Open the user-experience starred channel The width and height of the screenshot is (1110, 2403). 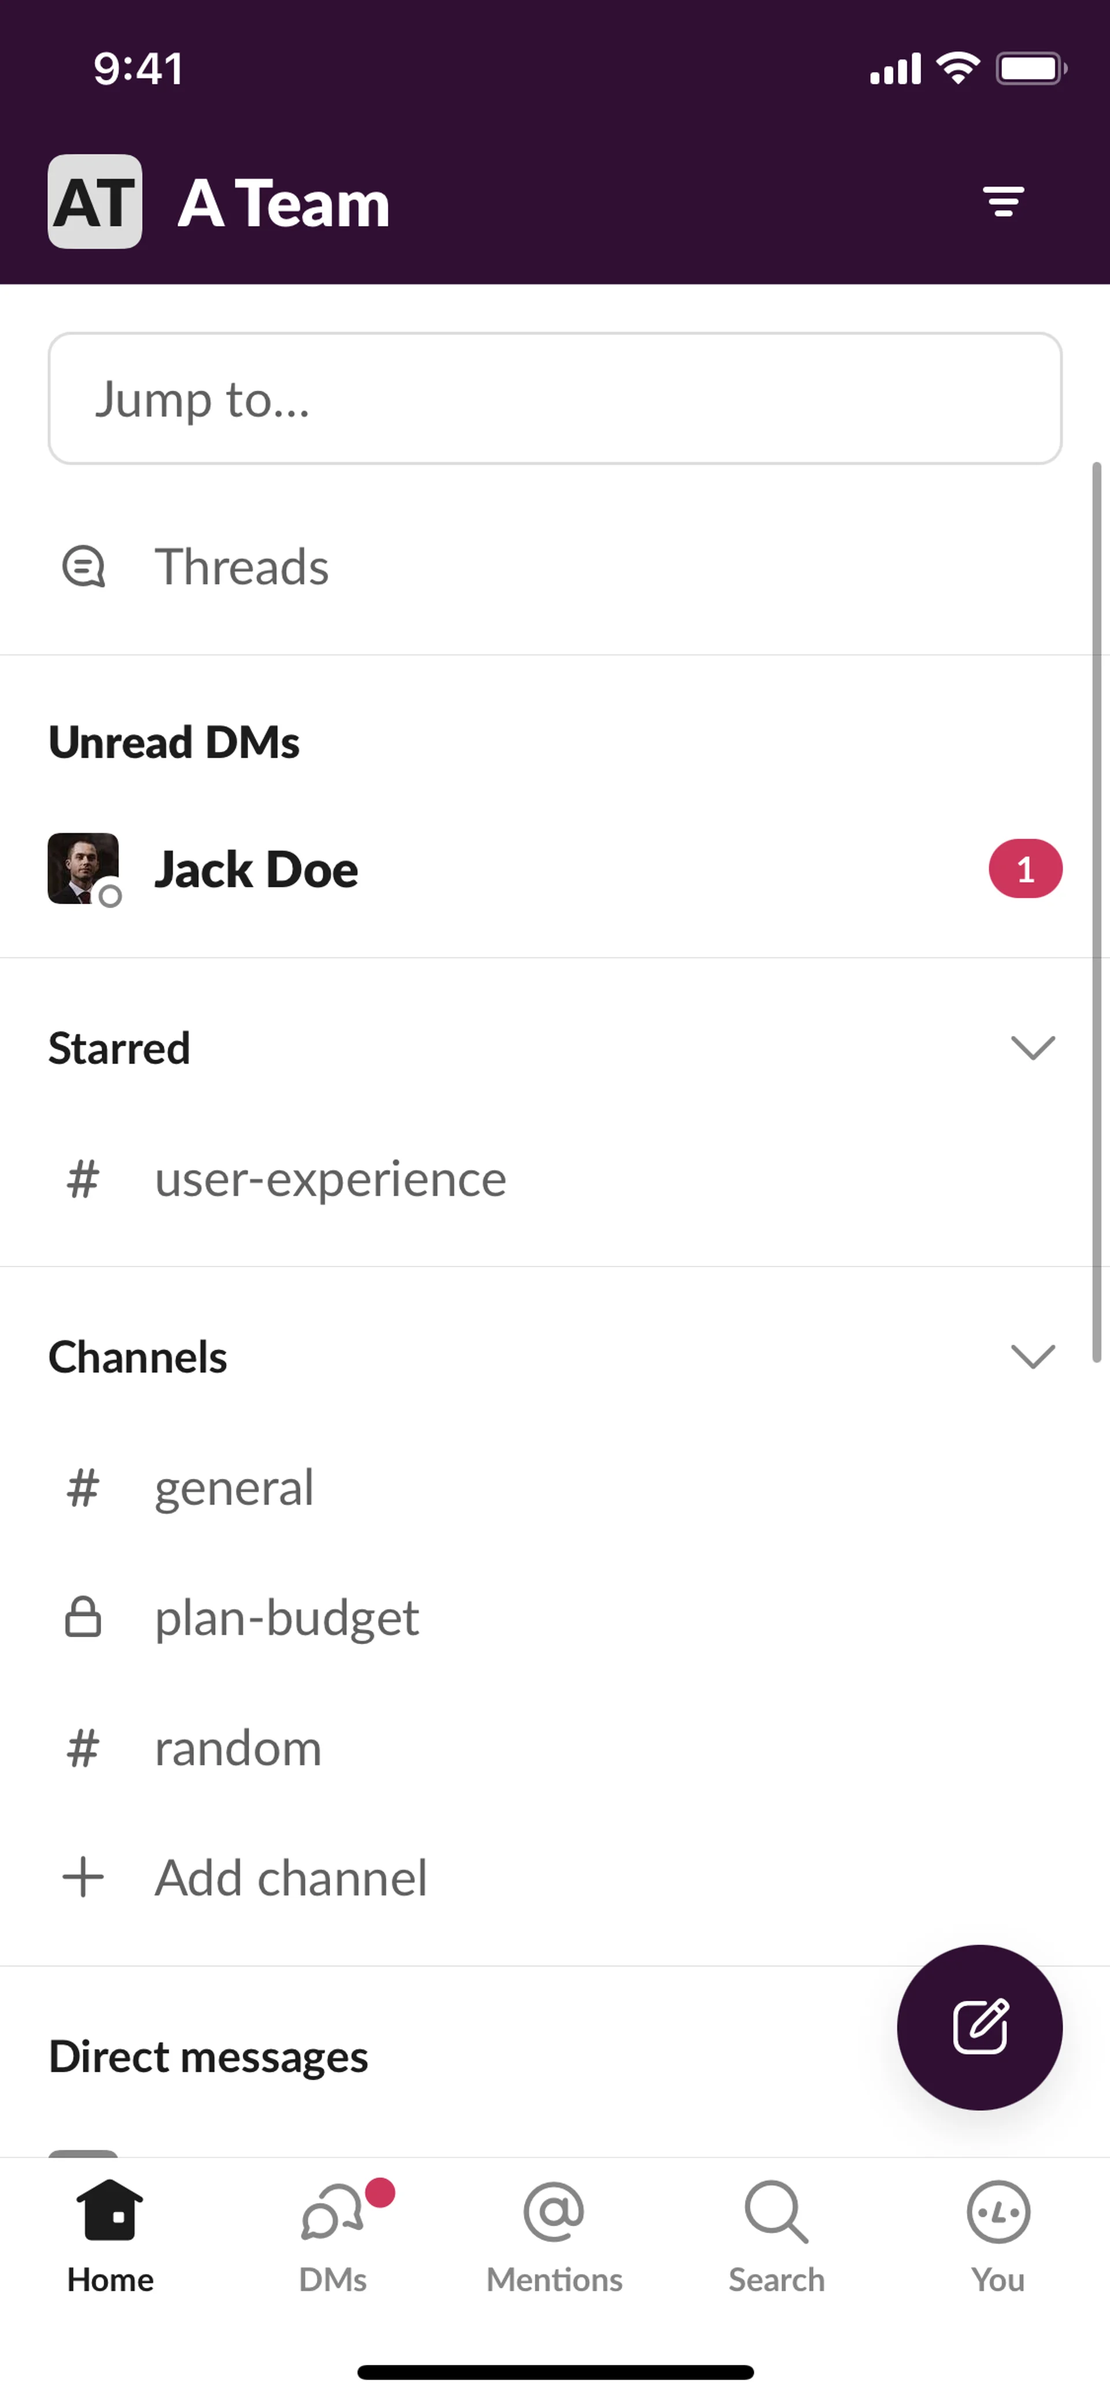point(330,1179)
